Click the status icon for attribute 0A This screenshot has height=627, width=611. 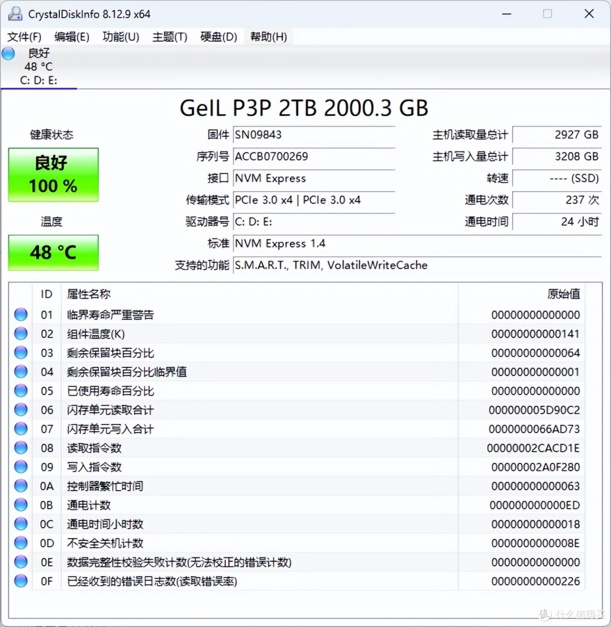click(x=21, y=486)
